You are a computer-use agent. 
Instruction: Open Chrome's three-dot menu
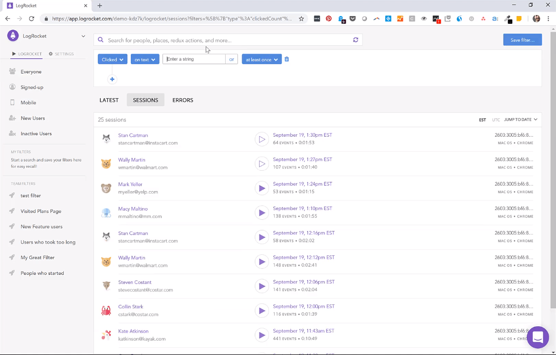pyautogui.click(x=548, y=19)
